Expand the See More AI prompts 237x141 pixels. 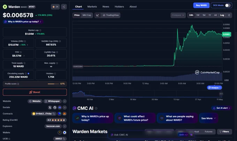[x=208, y=118]
